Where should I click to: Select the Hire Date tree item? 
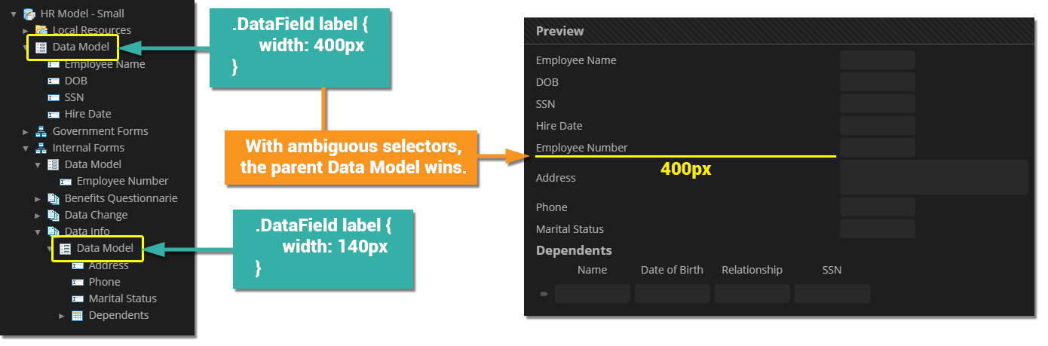[x=87, y=114]
